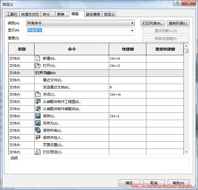Close the 自定义 dialog window

coord(189,3)
